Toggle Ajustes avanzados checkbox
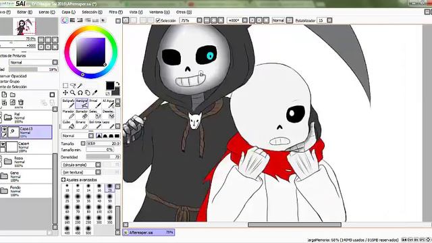The image size is (432, 243). point(63,180)
